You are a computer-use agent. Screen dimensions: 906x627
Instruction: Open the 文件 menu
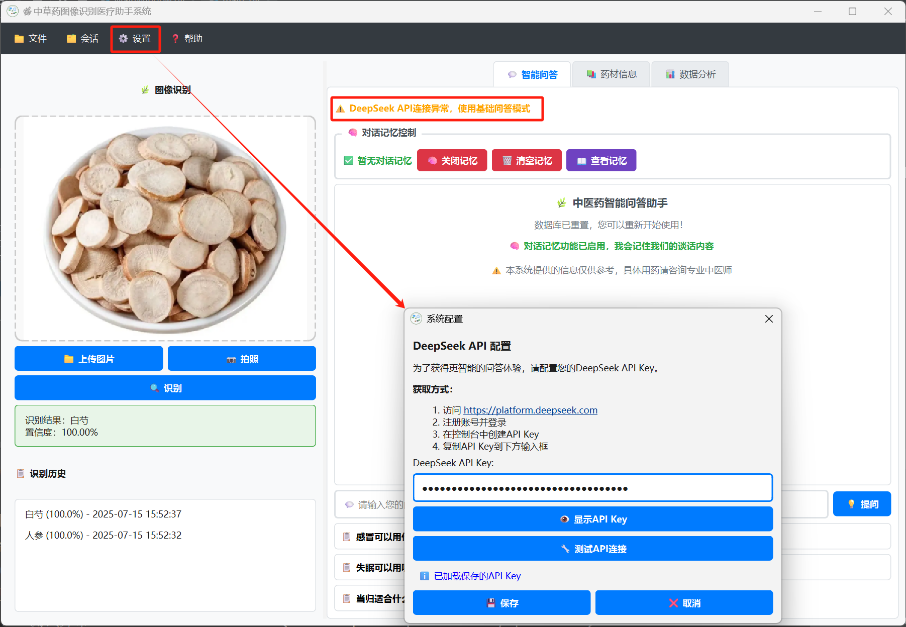tap(31, 39)
